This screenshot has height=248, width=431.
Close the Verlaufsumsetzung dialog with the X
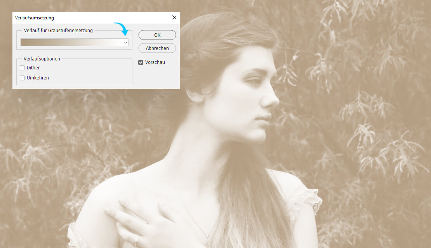pyautogui.click(x=174, y=17)
